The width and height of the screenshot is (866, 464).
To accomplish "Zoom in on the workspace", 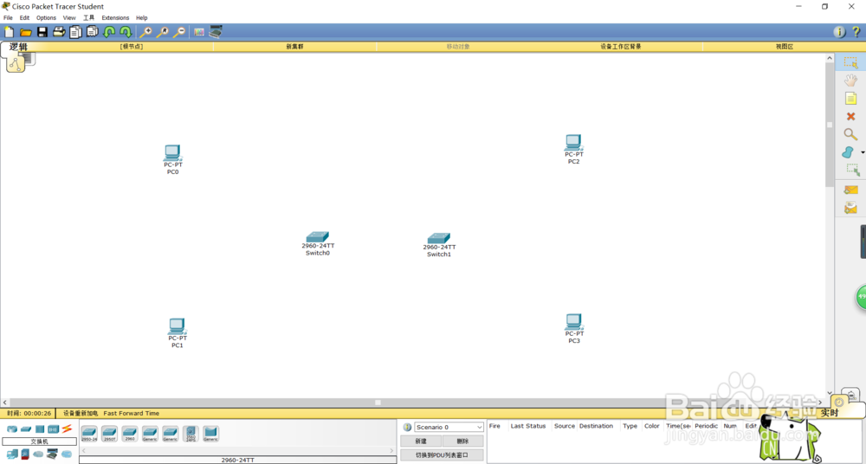I will 145,32.
